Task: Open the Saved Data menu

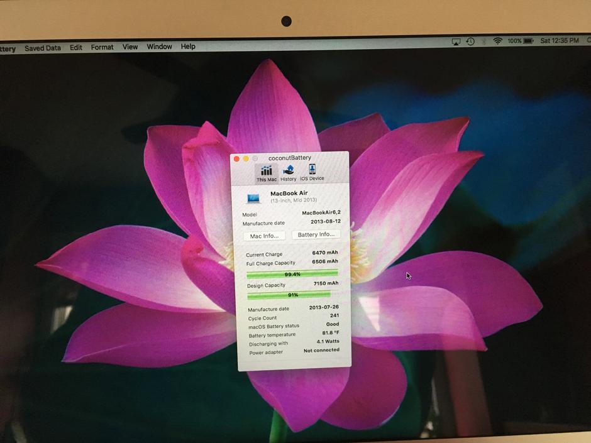Action: [43, 48]
